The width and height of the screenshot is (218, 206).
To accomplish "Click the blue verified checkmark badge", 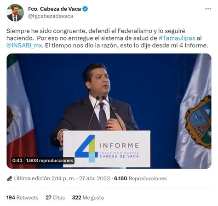I will [85, 9].
